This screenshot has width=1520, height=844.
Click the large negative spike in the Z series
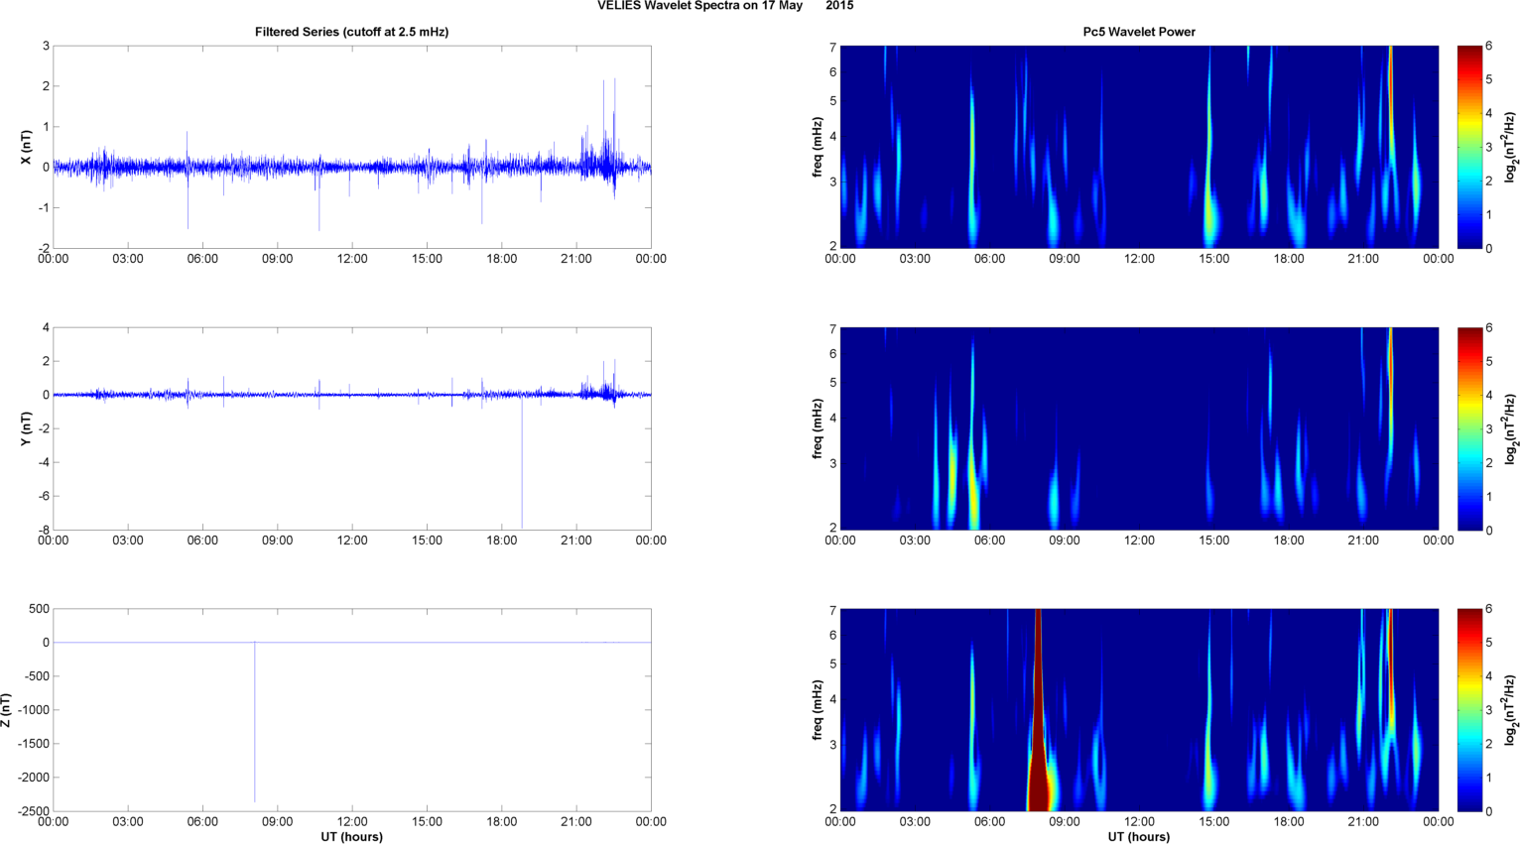point(254,722)
